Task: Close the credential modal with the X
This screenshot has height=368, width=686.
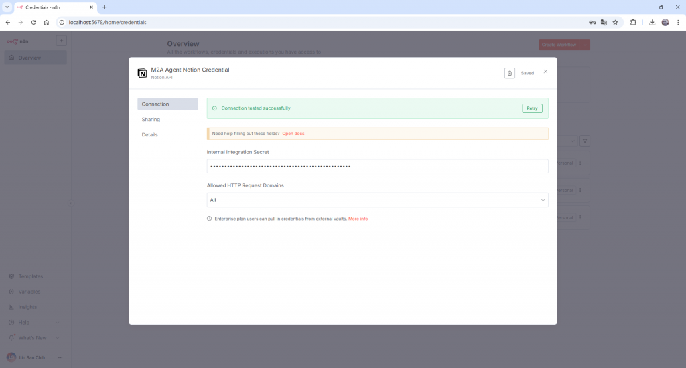Action: point(545,71)
